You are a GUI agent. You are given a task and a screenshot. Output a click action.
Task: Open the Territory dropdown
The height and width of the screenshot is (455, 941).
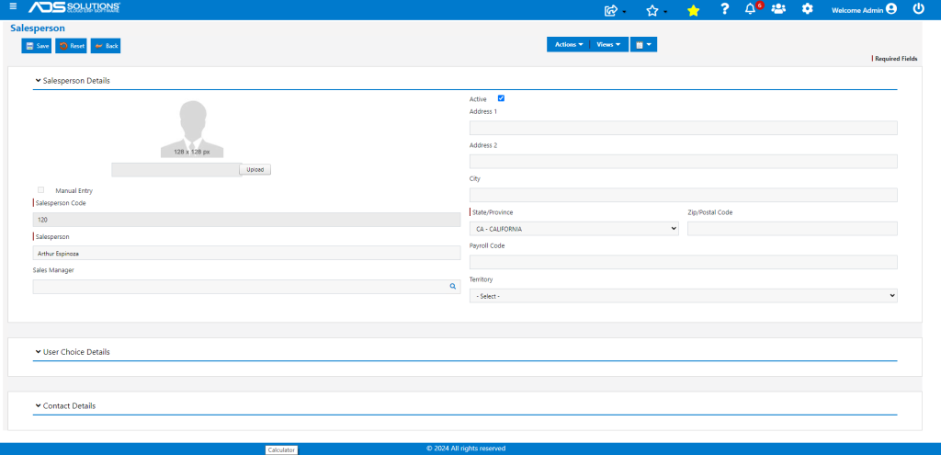coord(684,296)
